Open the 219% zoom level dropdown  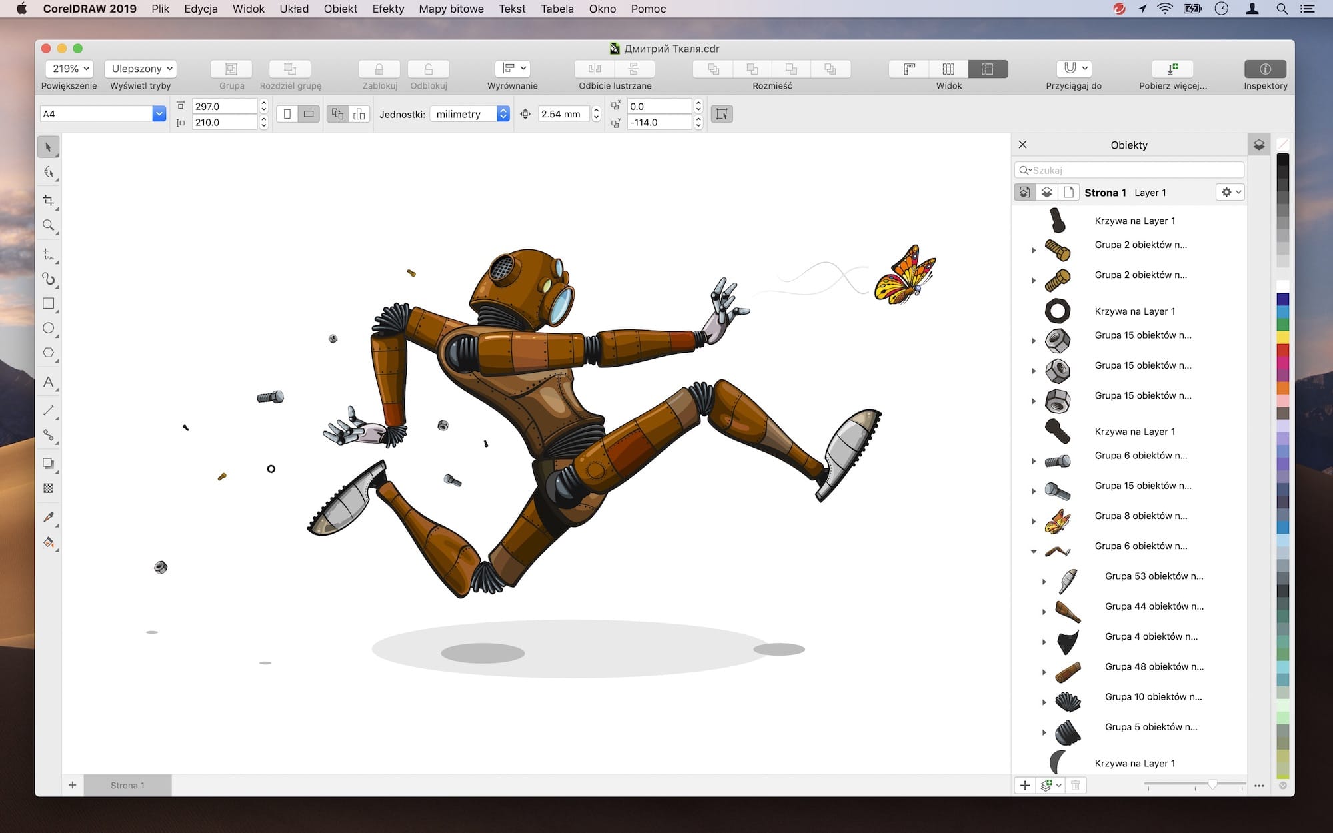pyautogui.click(x=69, y=69)
